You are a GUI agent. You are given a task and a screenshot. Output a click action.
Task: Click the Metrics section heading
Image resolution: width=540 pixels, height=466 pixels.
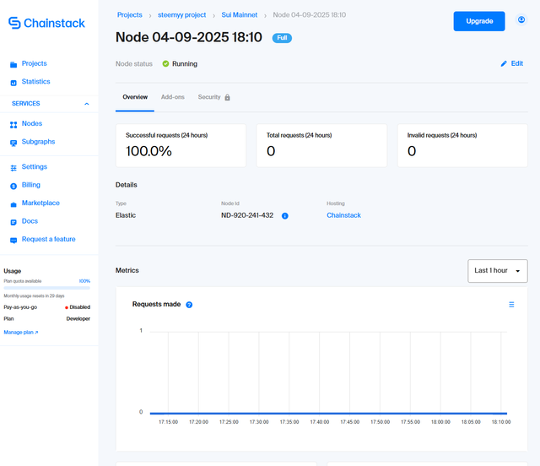click(x=127, y=271)
